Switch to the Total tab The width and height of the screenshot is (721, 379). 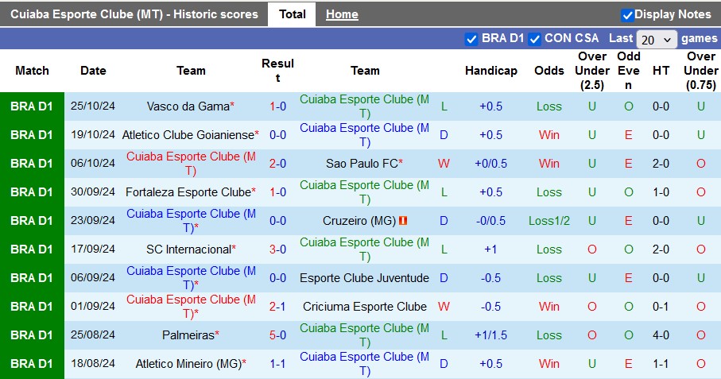point(292,14)
